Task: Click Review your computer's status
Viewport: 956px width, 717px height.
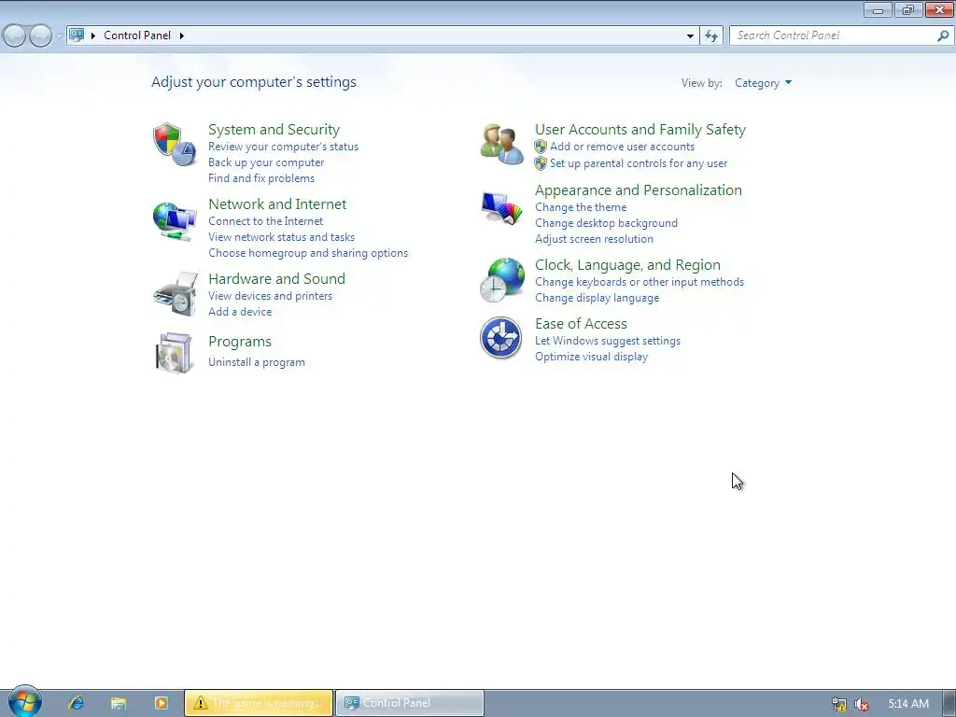Action: pyautogui.click(x=284, y=147)
